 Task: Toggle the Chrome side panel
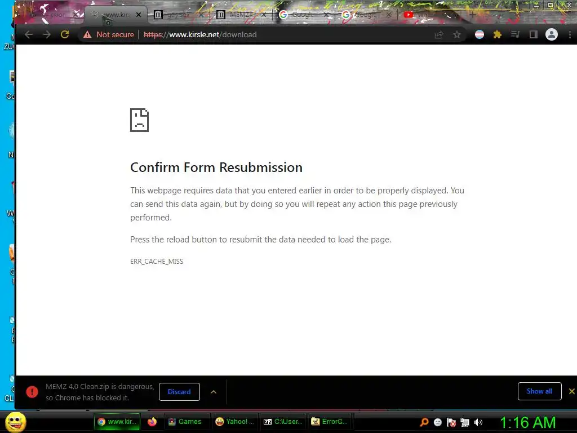[533, 34]
